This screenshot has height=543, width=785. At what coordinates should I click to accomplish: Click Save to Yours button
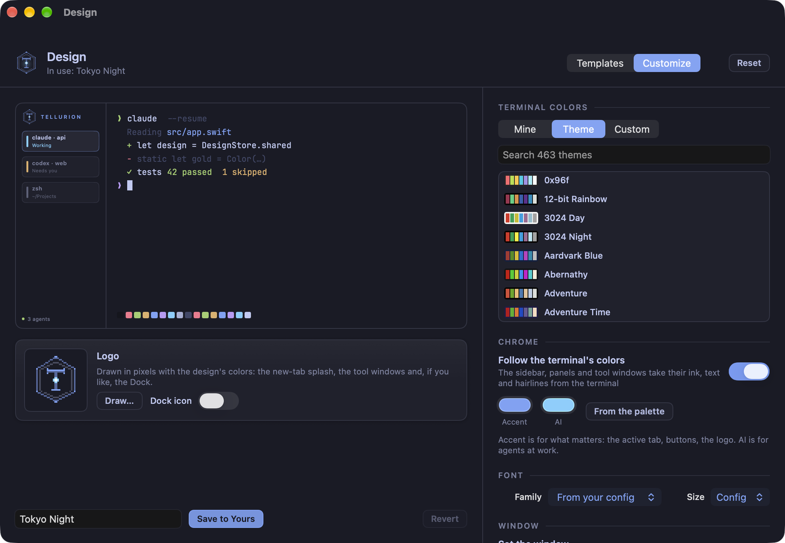click(x=226, y=519)
